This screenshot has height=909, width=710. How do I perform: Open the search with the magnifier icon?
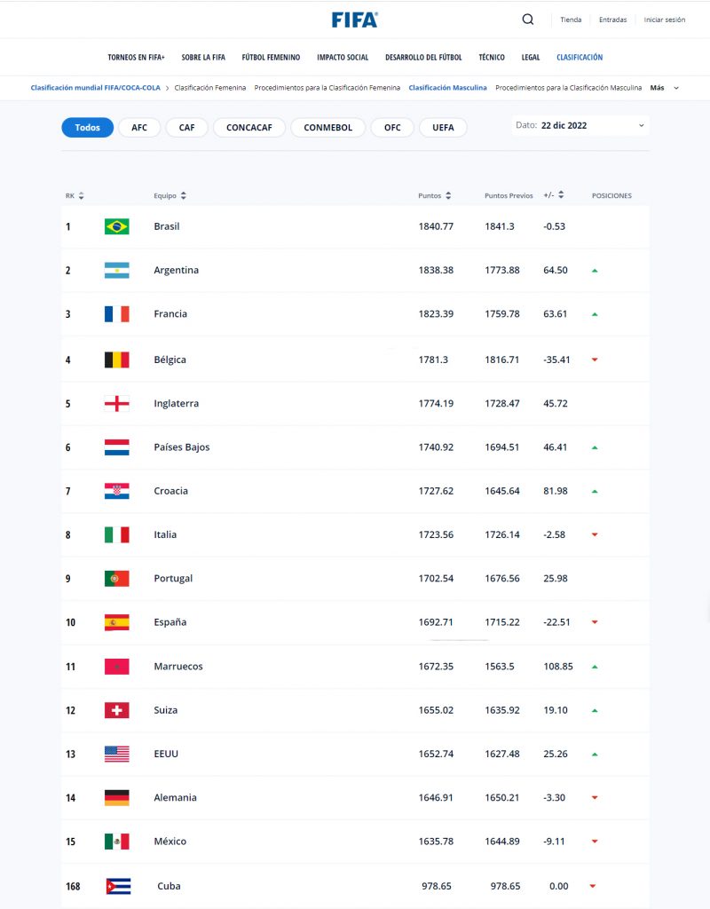[x=527, y=19]
